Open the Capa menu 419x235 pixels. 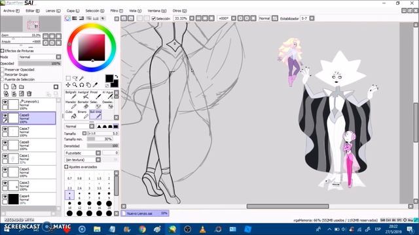tap(73, 10)
